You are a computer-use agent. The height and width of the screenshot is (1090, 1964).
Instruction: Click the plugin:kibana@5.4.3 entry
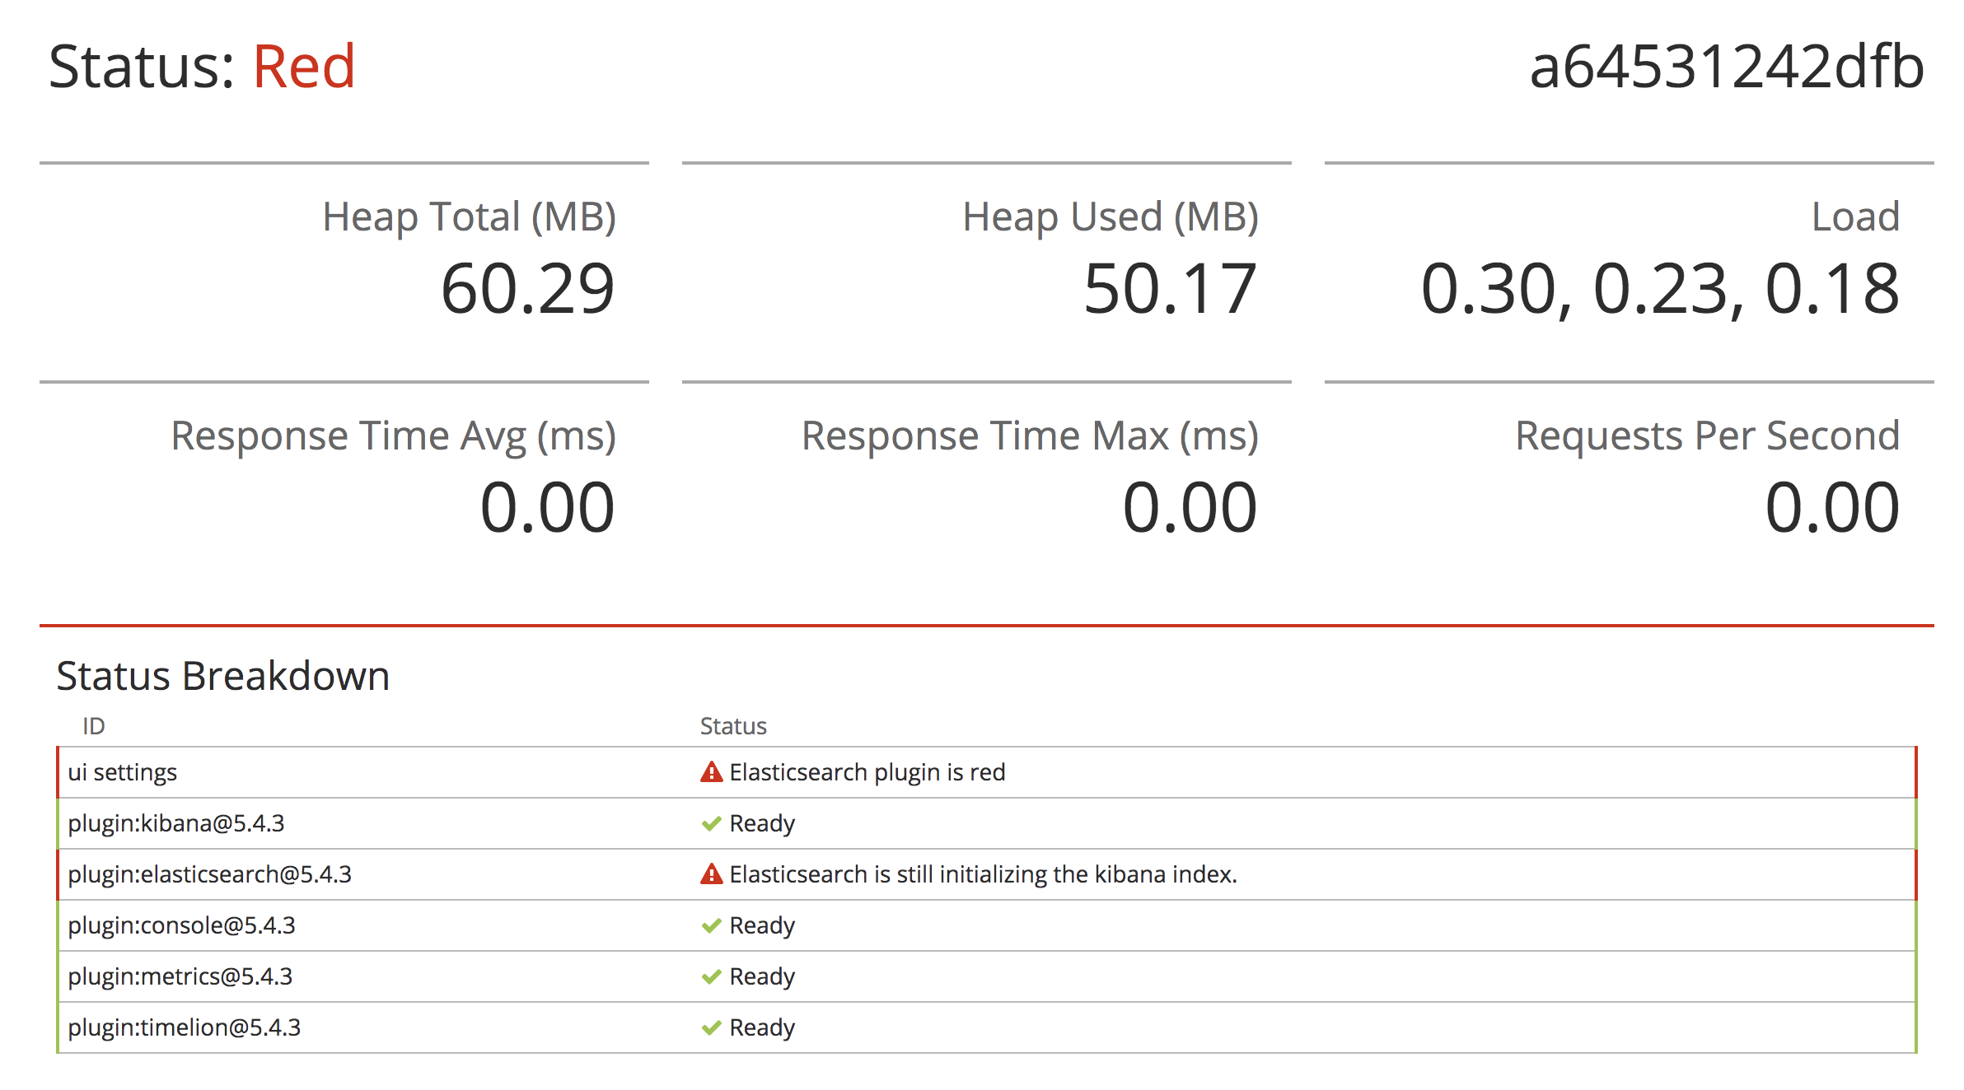(x=175, y=823)
